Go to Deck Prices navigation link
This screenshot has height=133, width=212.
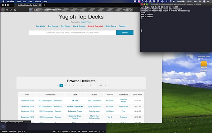click(79, 26)
